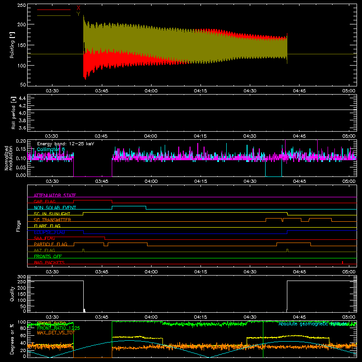Click the green FRONTS_OFF label
The image size is (362, 362).
[48, 257]
